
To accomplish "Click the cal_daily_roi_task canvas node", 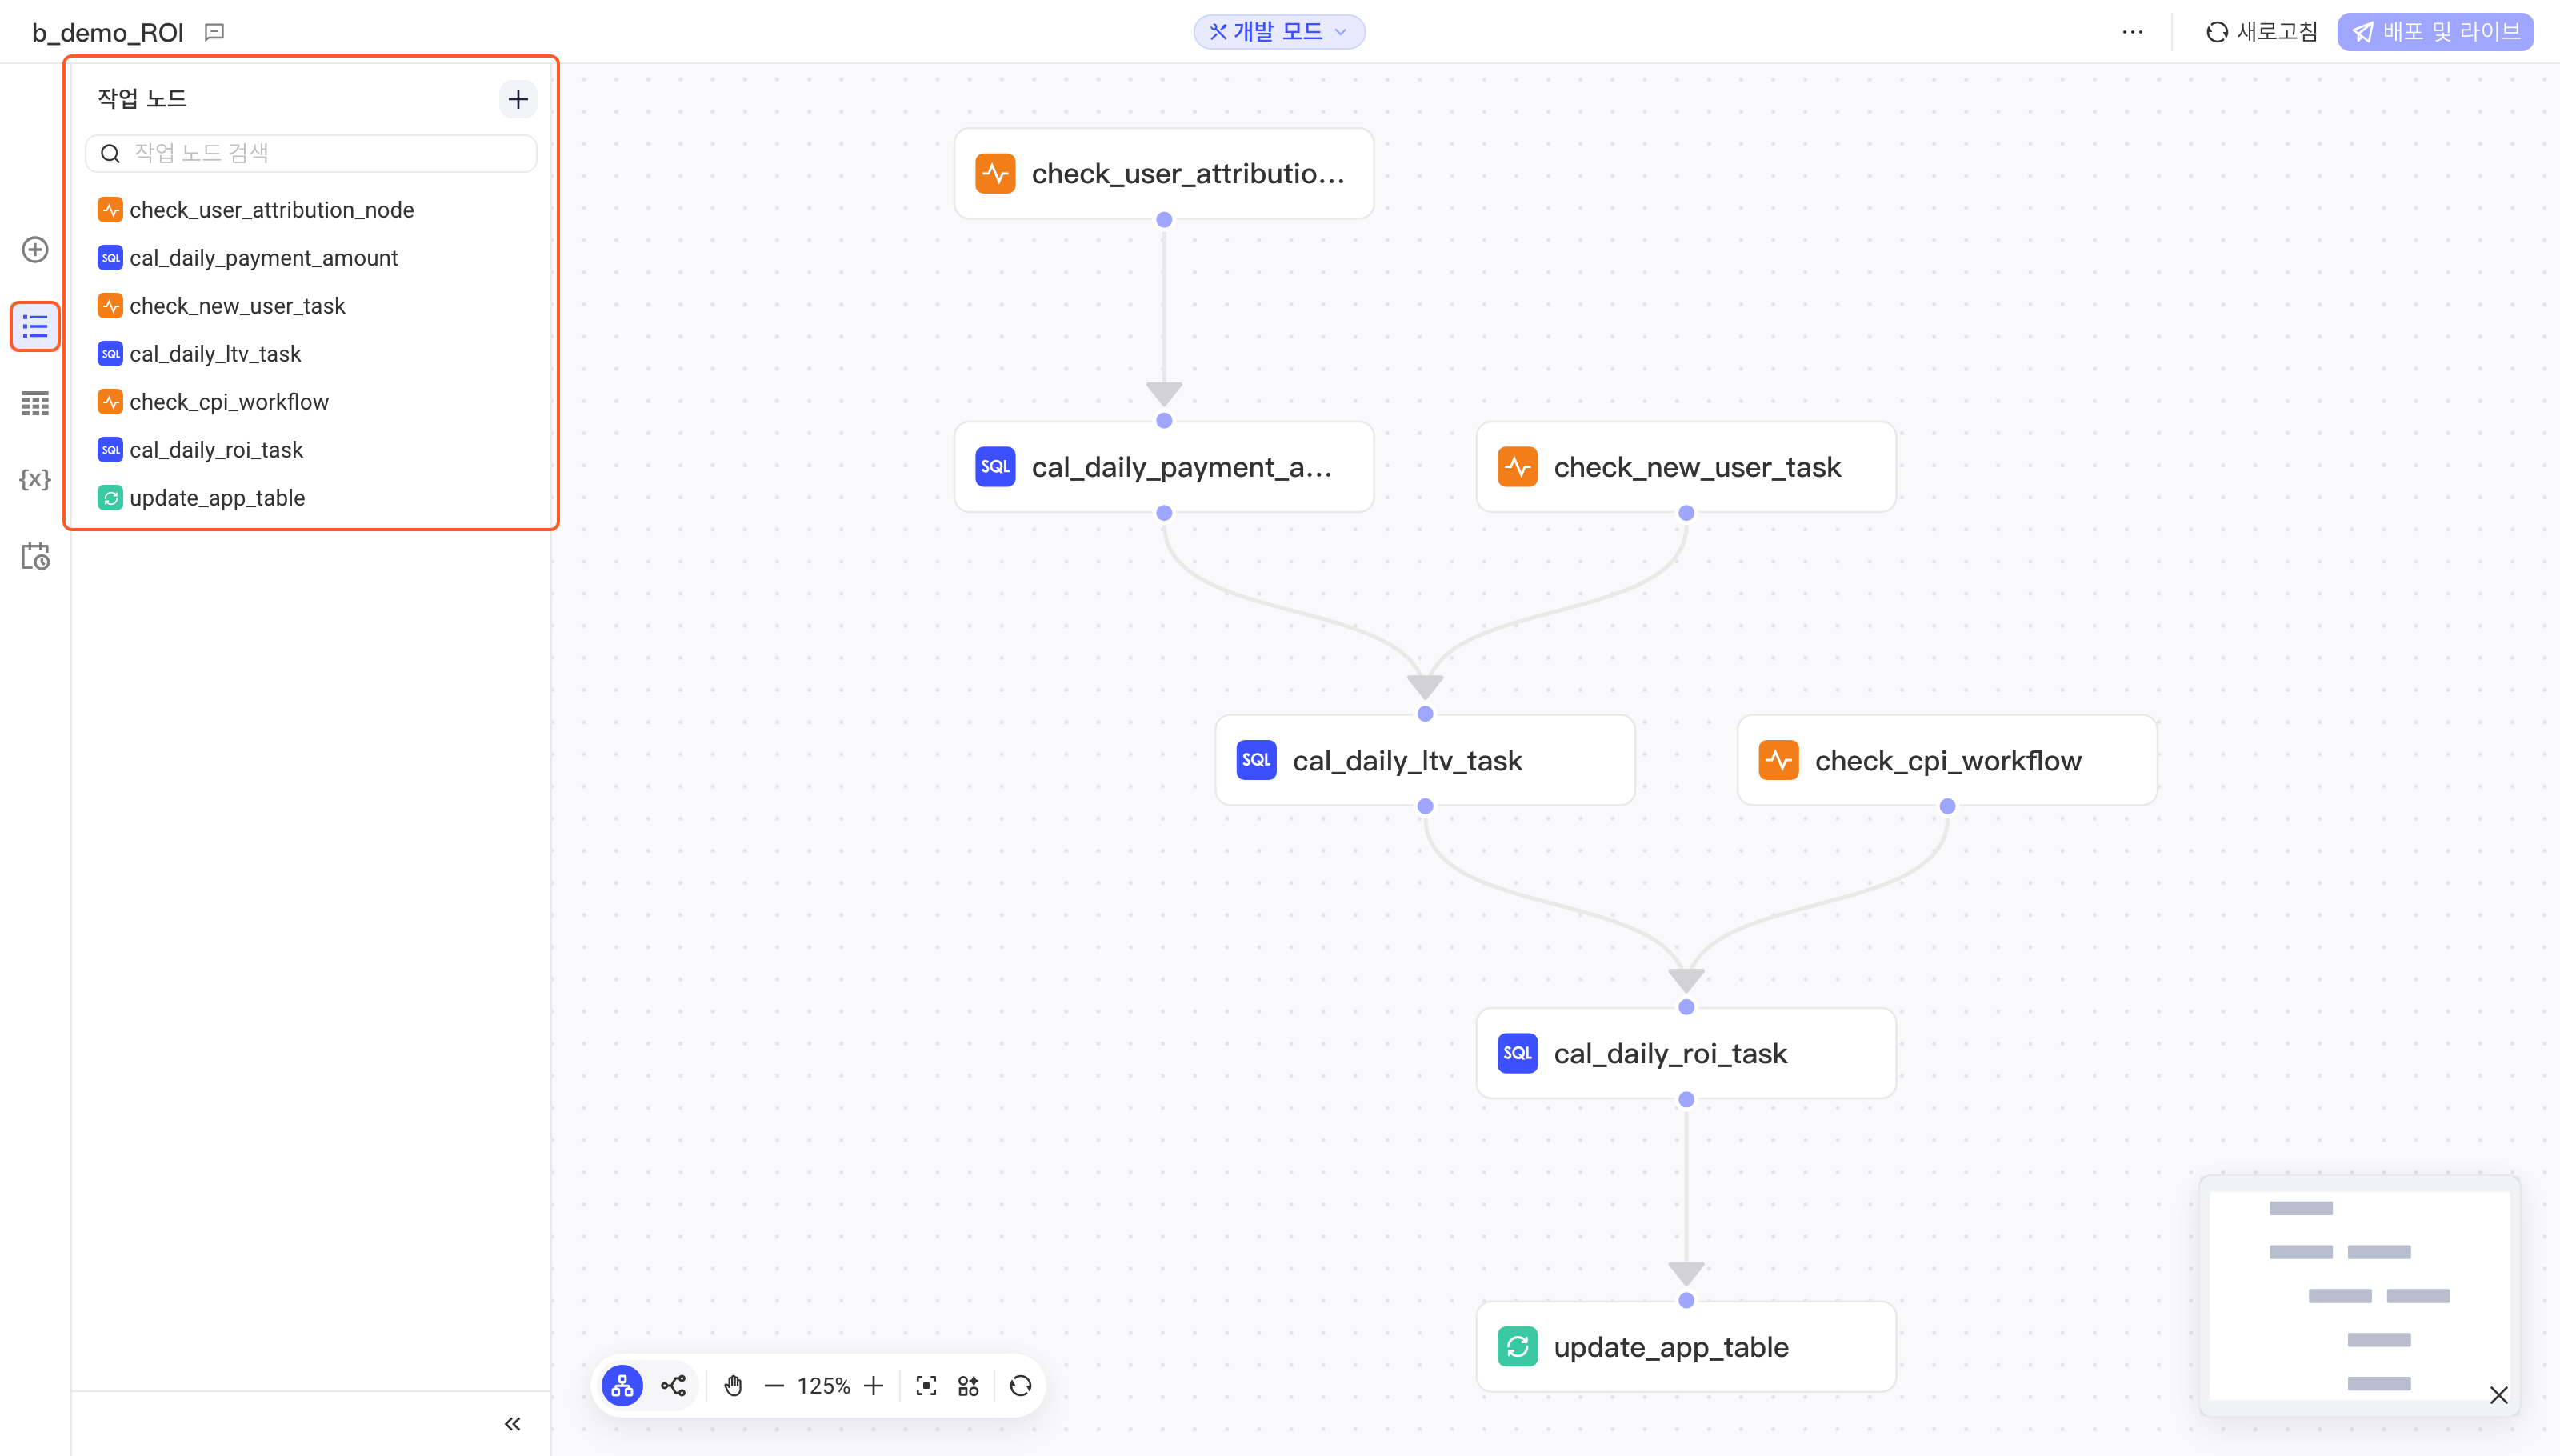I will [x=1686, y=1053].
